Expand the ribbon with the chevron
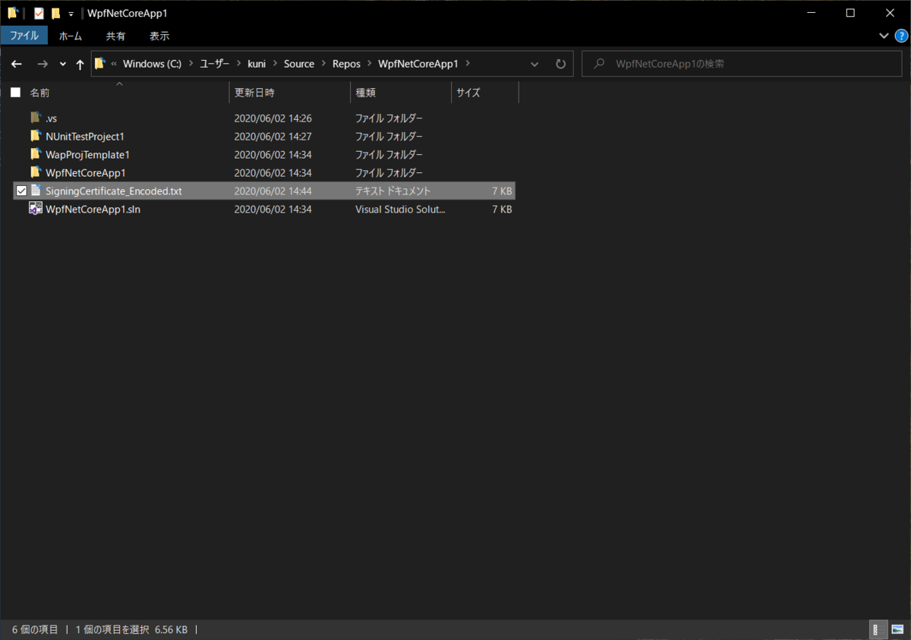The height and width of the screenshot is (640, 911). (884, 36)
